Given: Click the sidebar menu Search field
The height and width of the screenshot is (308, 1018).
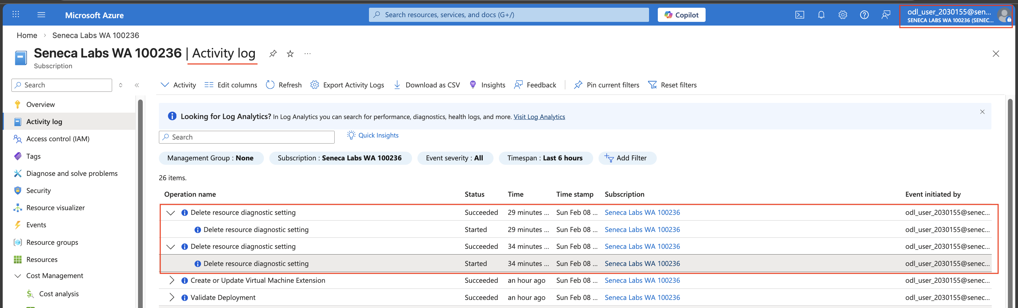Looking at the screenshot, I should (x=62, y=85).
